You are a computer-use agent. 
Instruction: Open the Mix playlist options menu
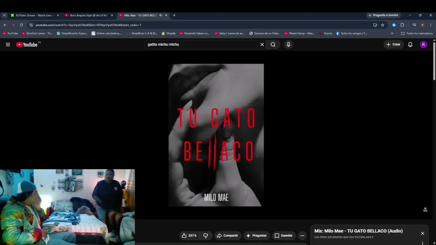422,243
